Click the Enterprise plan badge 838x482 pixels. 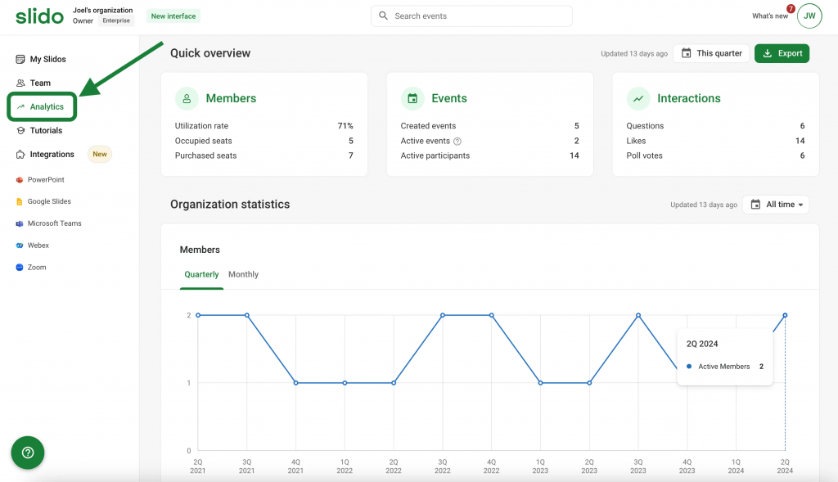[116, 20]
